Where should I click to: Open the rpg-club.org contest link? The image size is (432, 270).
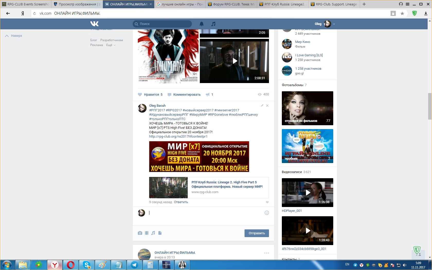tap(178, 137)
